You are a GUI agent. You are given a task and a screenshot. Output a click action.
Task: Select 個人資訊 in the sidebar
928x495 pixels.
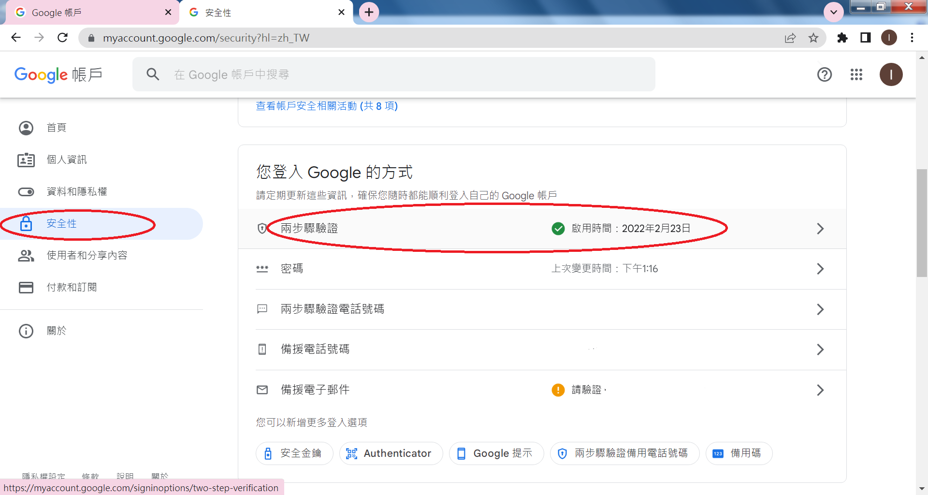(67, 160)
